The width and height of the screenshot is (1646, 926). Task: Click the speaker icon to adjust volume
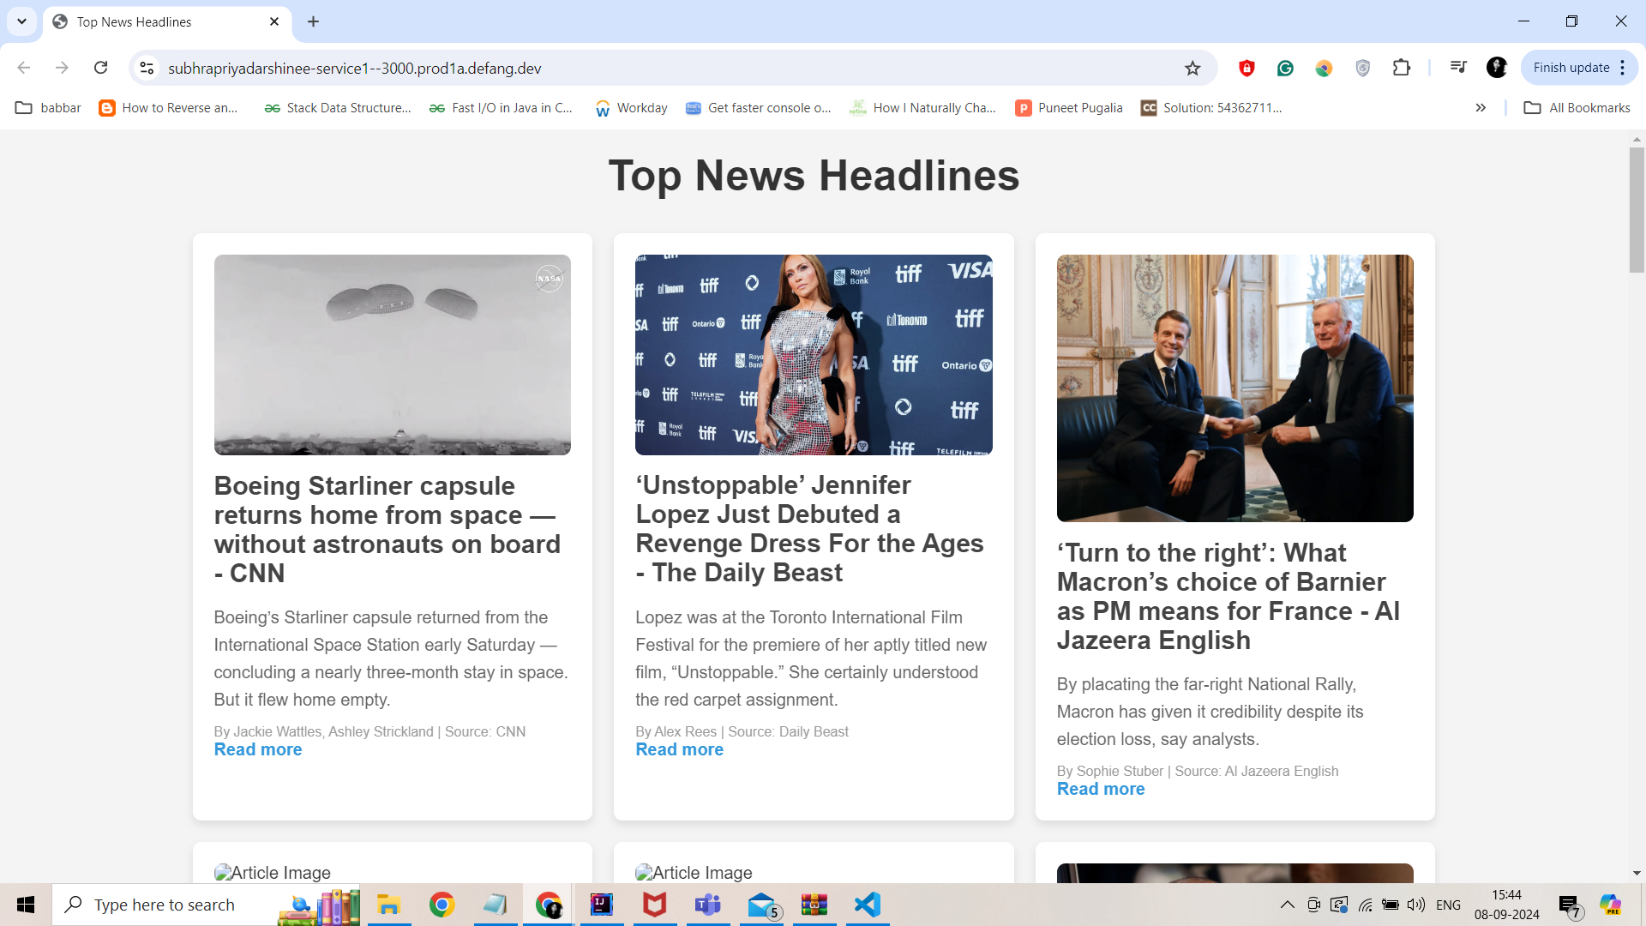click(x=1416, y=905)
